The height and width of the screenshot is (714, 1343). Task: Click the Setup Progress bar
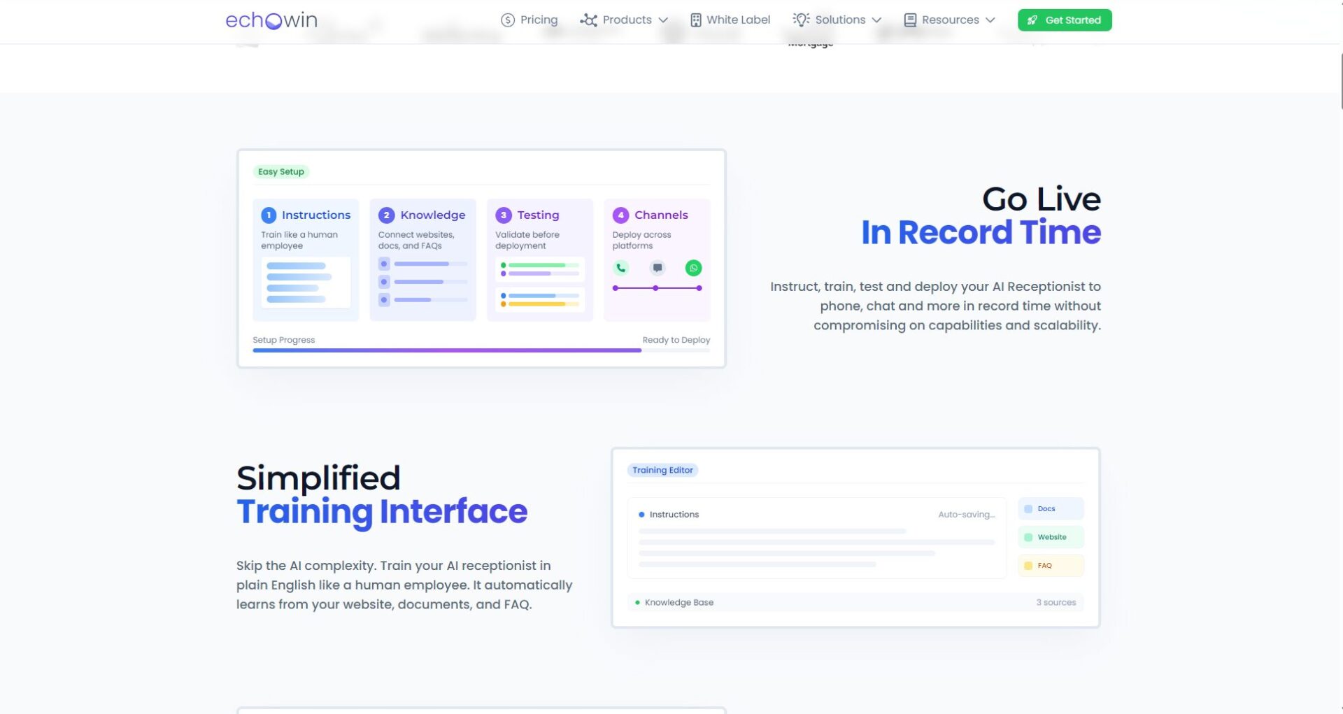pyautogui.click(x=481, y=350)
